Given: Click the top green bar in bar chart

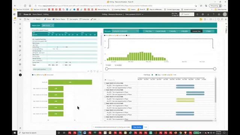Looking at the screenshot, I should pyautogui.click(x=70, y=82).
